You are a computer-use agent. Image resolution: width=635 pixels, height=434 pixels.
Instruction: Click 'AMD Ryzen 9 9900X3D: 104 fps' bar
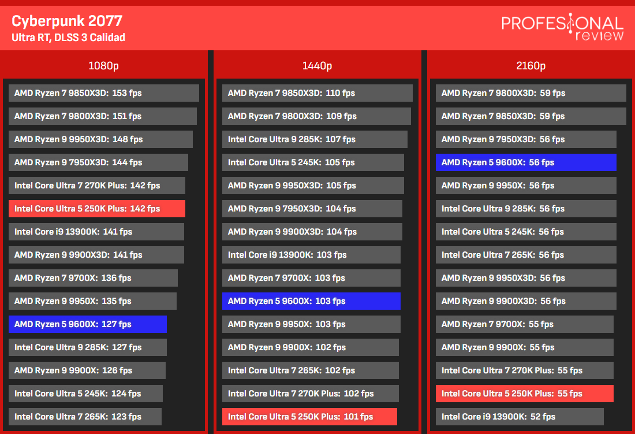click(x=312, y=231)
